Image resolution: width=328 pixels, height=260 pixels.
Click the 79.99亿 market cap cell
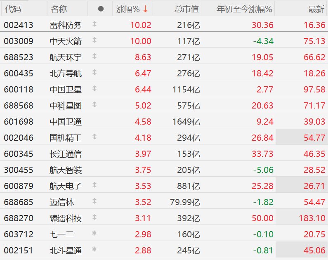(185, 202)
